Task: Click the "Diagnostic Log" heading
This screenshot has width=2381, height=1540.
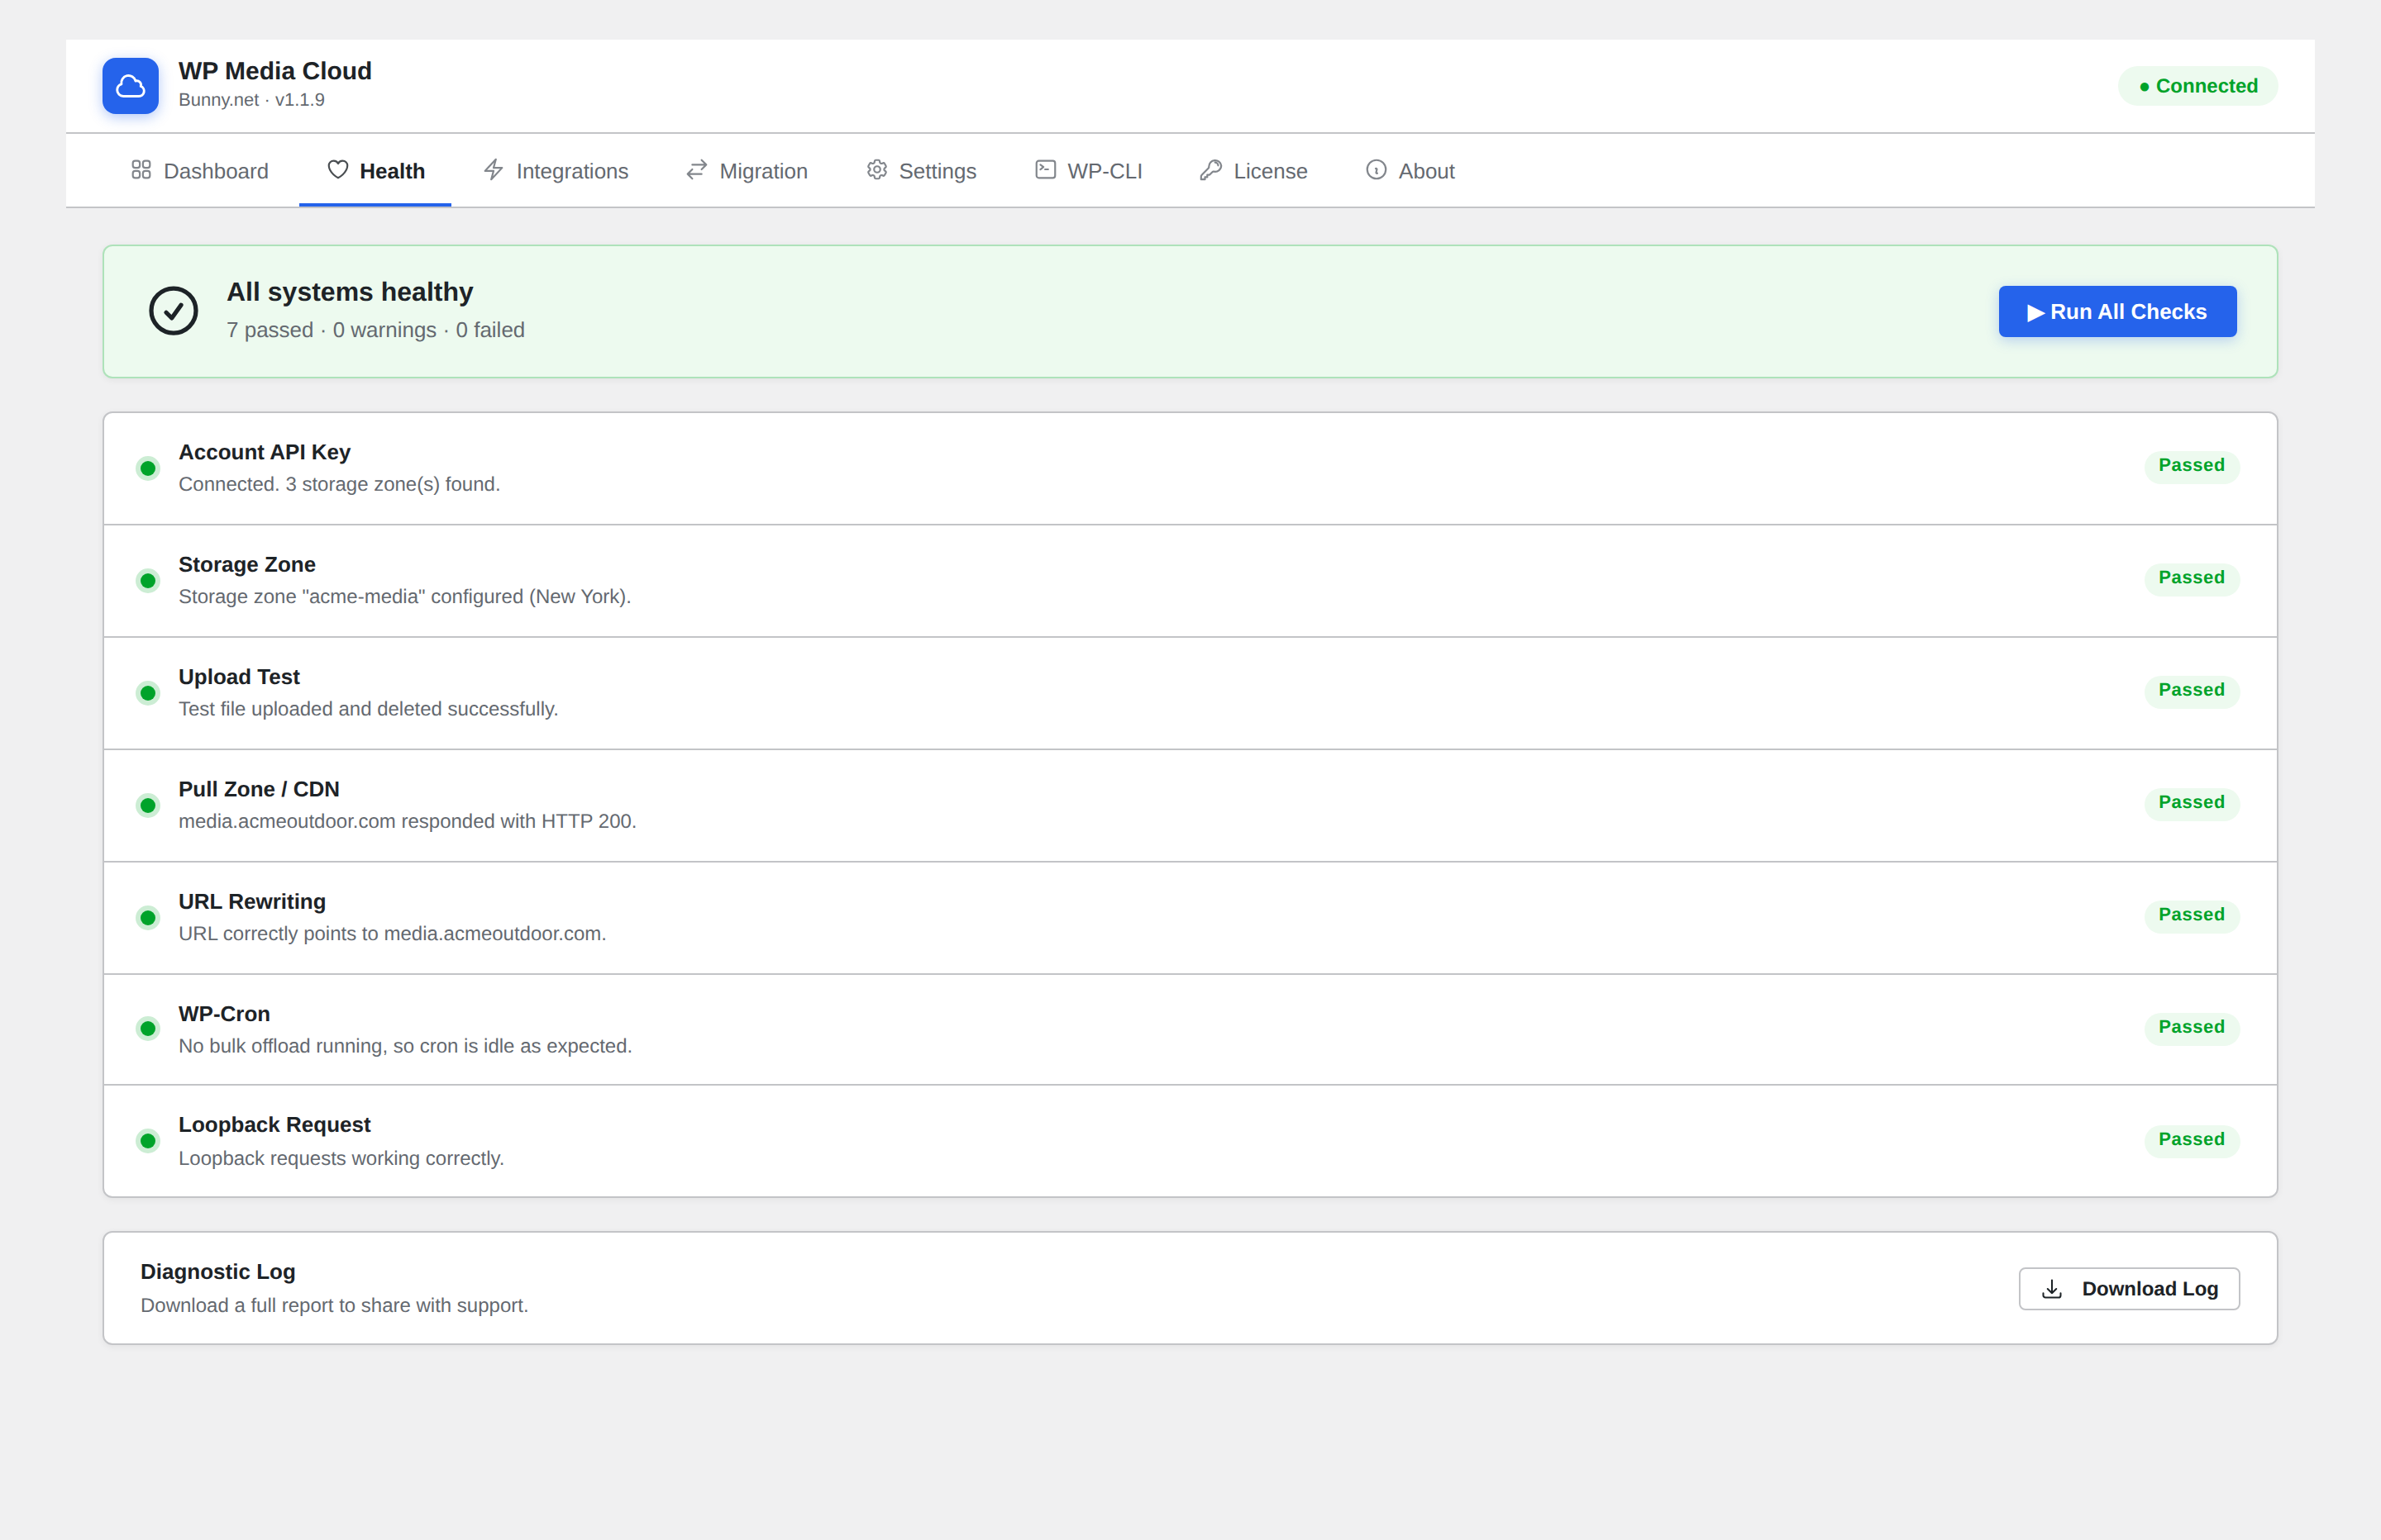Action: [x=218, y=1272]
